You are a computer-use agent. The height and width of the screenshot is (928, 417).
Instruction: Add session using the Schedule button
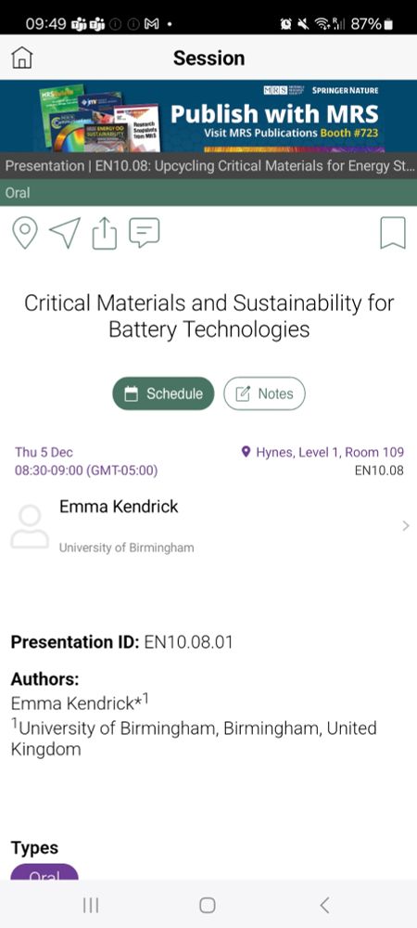(x=163, y=393)
